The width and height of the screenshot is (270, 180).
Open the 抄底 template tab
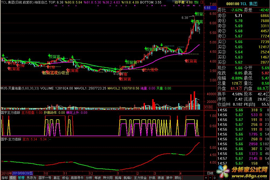(152, 178)
